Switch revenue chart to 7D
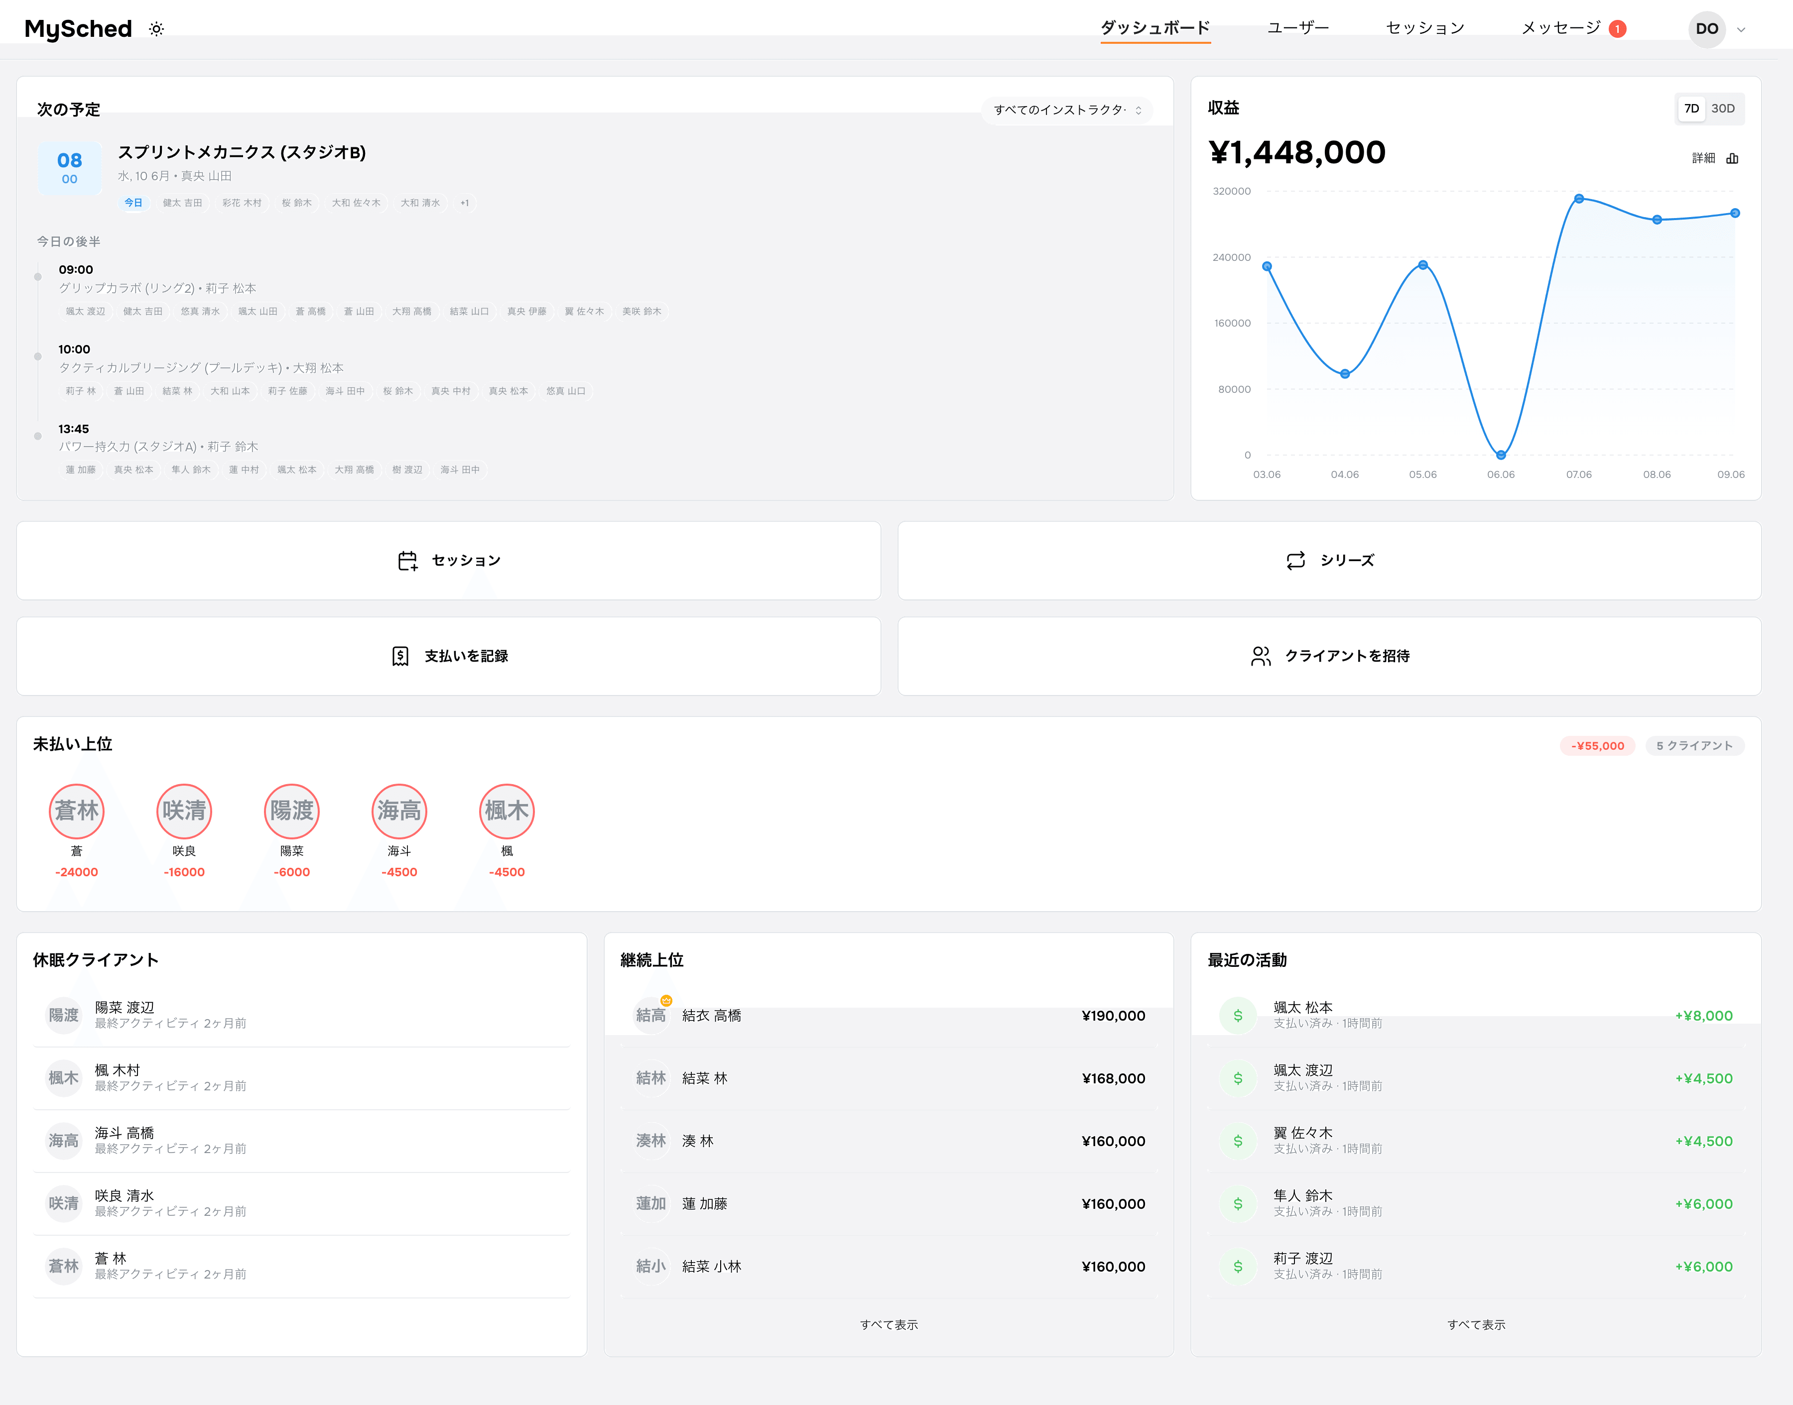Image resolution: width=1793 pixels, height=1405 pixels. click(1691, 109)
